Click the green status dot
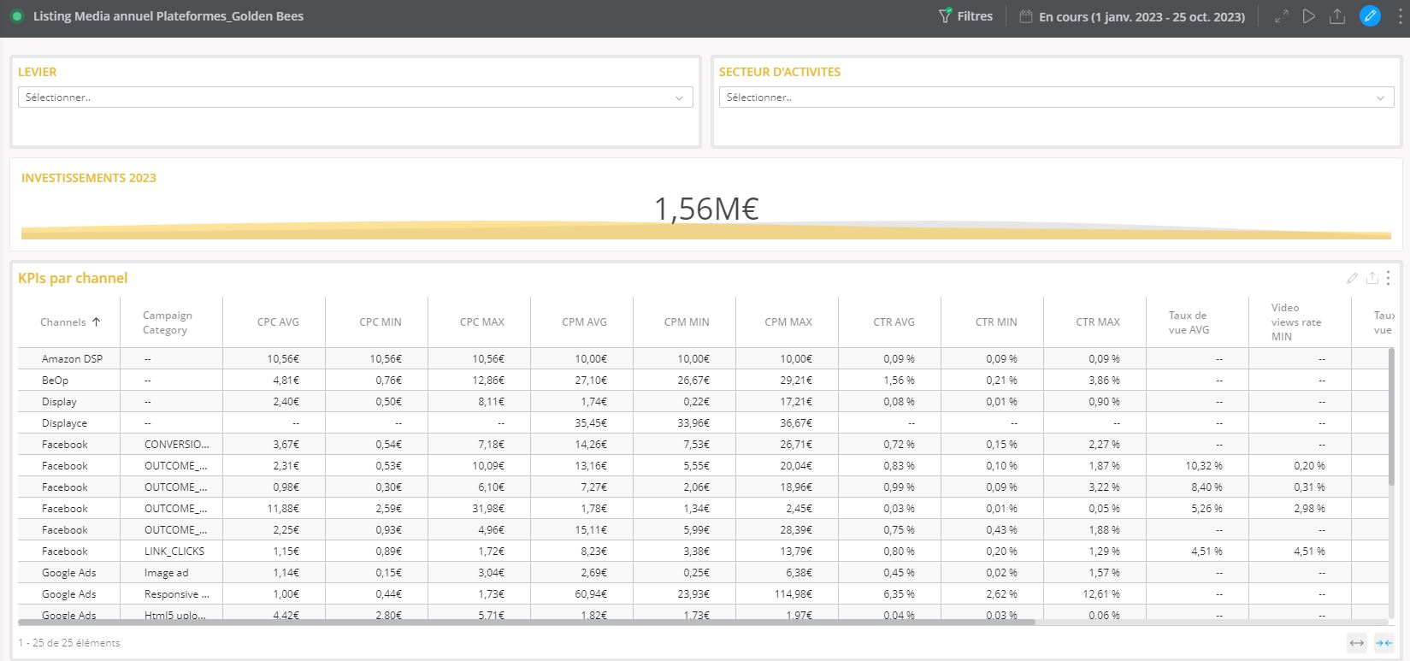Screen dimensions: 1410x661 point(16,16)
